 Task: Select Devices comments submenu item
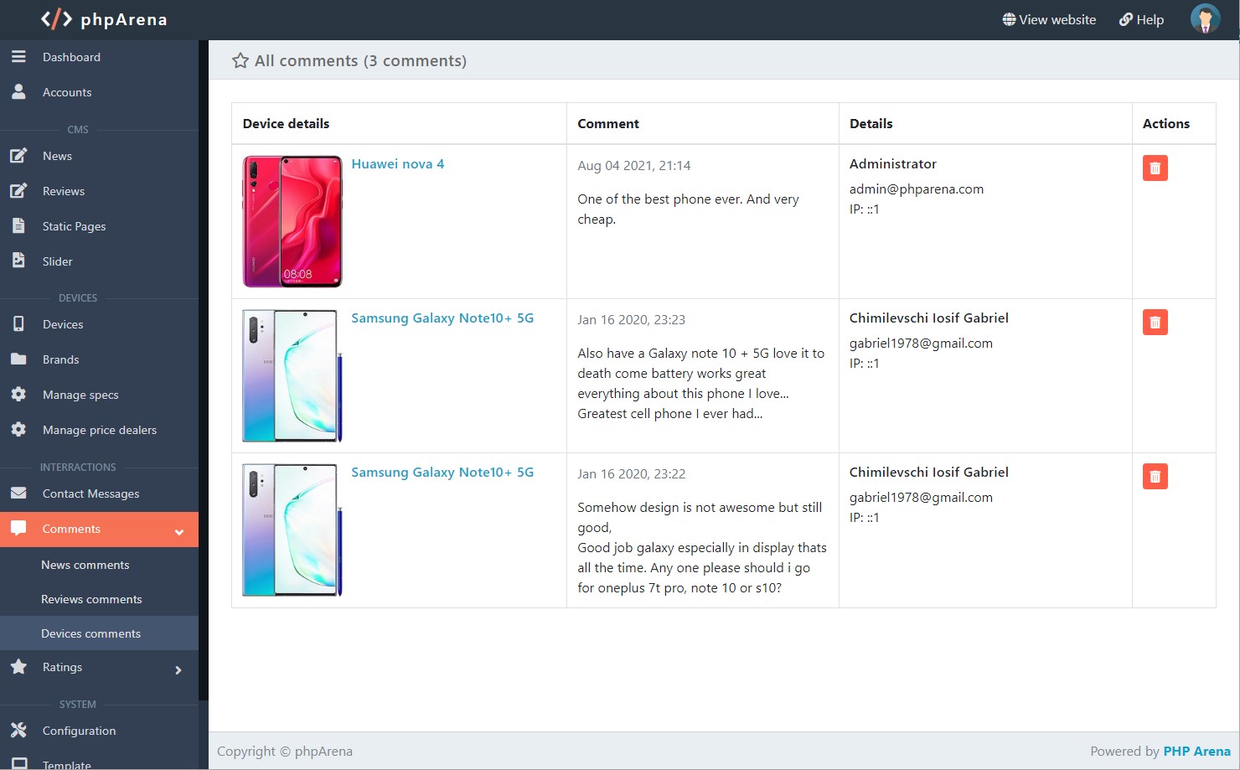point(99,633)
